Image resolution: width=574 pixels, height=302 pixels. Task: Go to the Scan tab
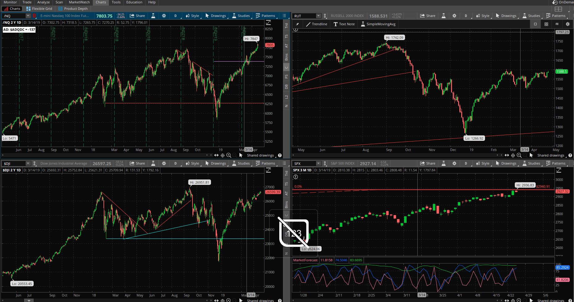coord(59,2)
